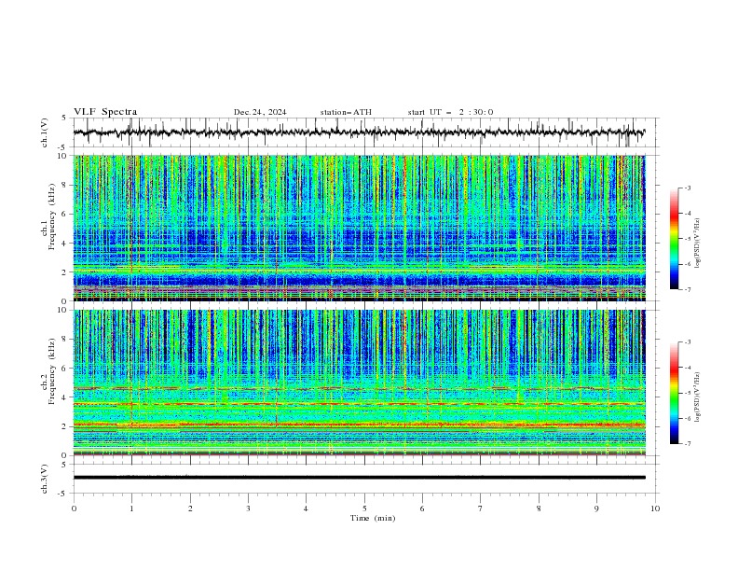This screenshot has height=571, width=738.
Task: Click time axis tick label "9"
Action: 596,508
